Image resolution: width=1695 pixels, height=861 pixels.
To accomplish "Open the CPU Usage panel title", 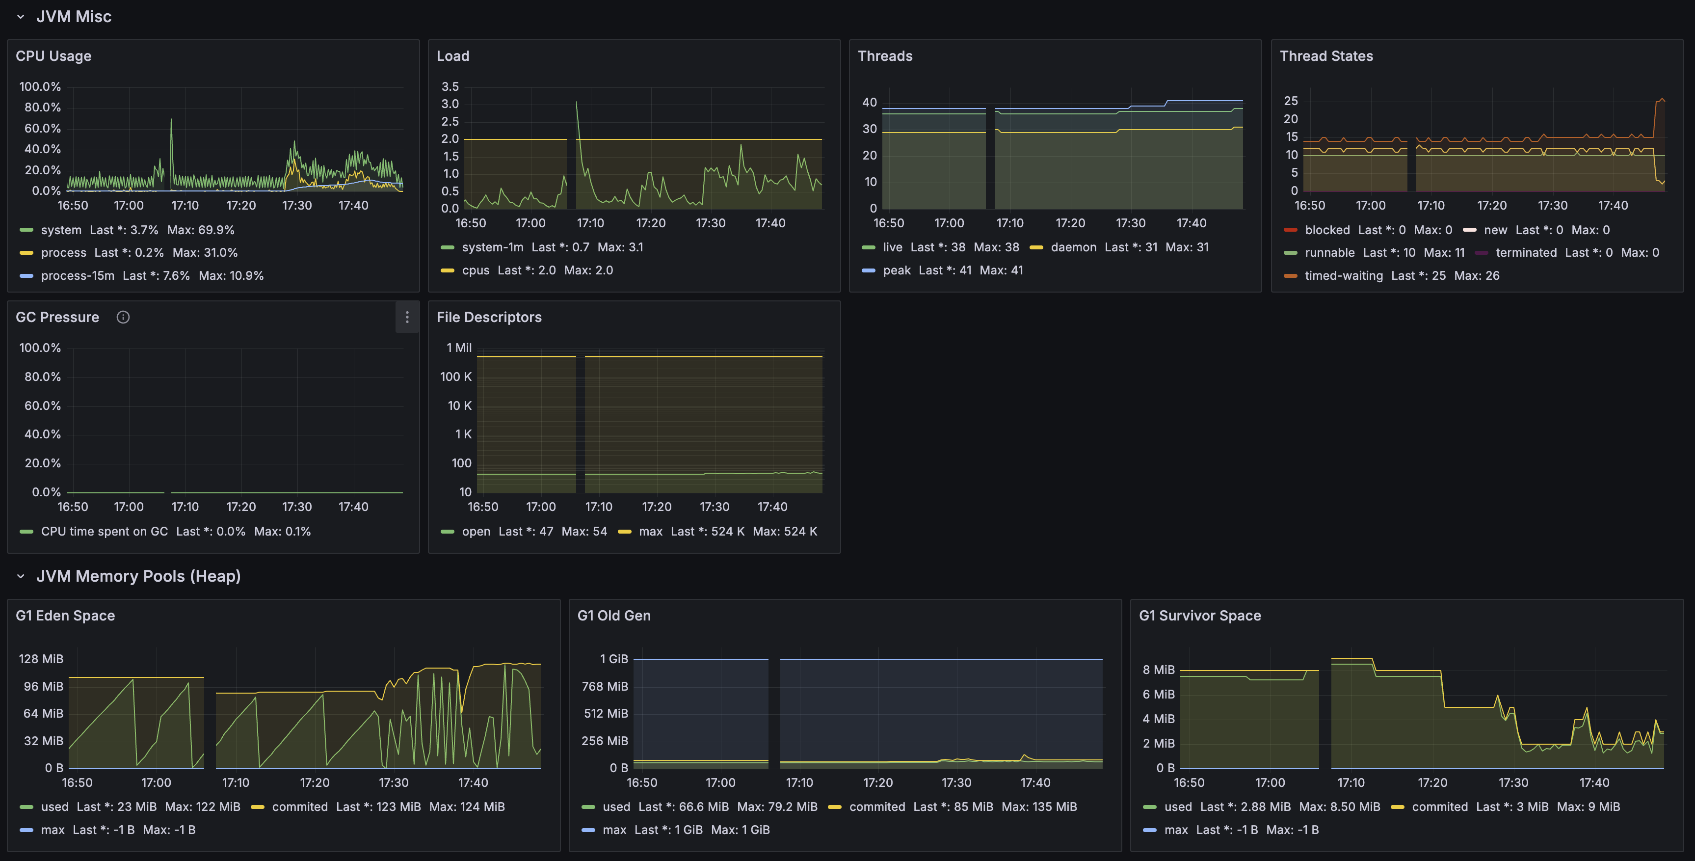I will (53, 56).
